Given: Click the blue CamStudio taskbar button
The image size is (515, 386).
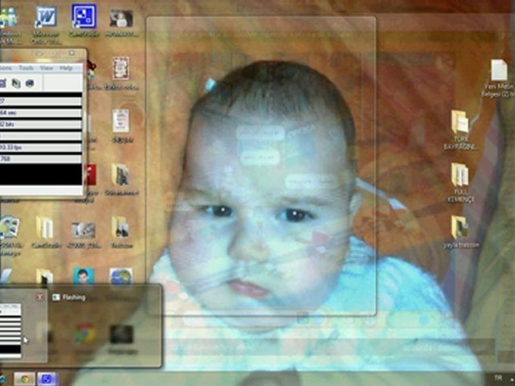Looking at the screenshot, I should [x=48, y=379].
